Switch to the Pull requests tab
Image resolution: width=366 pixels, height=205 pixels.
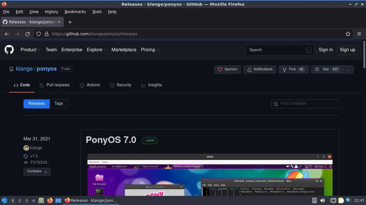point(54,85)
